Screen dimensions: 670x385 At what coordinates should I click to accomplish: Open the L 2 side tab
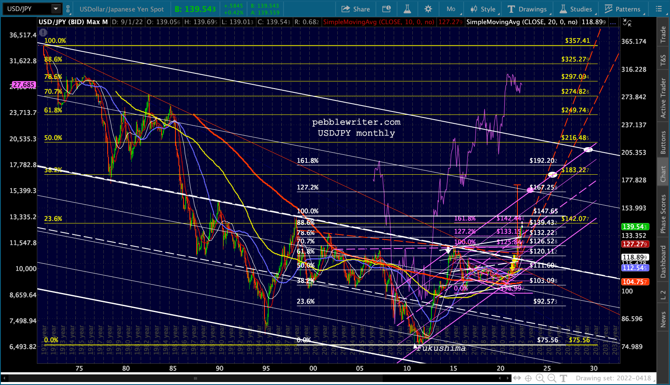(x=663, y=295)
